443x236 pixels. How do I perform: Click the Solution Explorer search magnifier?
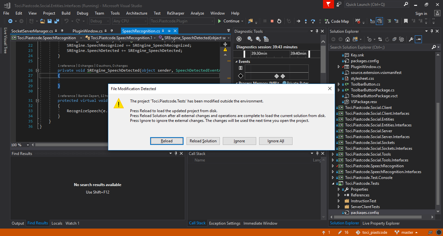(434, 47)
